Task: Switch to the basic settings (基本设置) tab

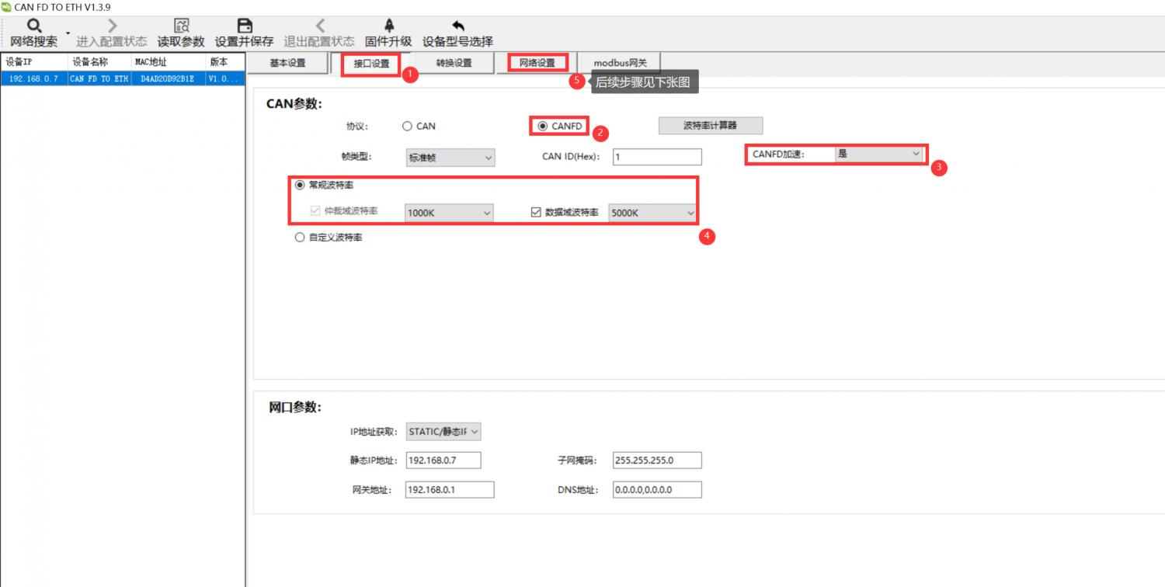Action: coord(287,63)
